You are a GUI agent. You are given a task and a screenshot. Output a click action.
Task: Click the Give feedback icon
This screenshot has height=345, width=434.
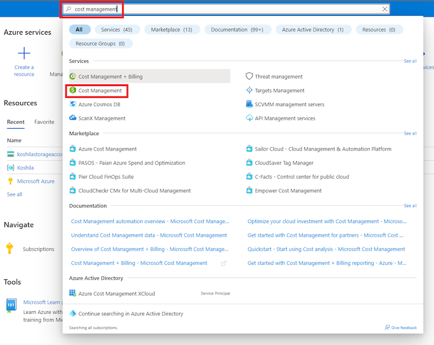tap(387, 328)
